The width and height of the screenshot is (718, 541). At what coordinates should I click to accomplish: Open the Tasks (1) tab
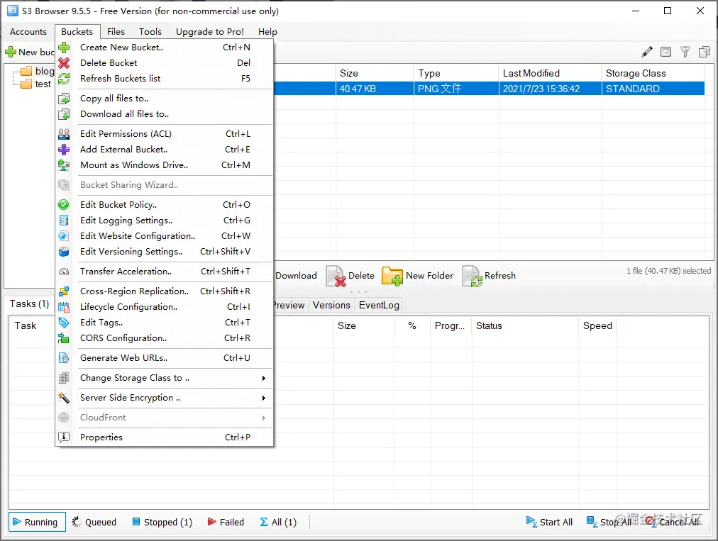[29, 304]
